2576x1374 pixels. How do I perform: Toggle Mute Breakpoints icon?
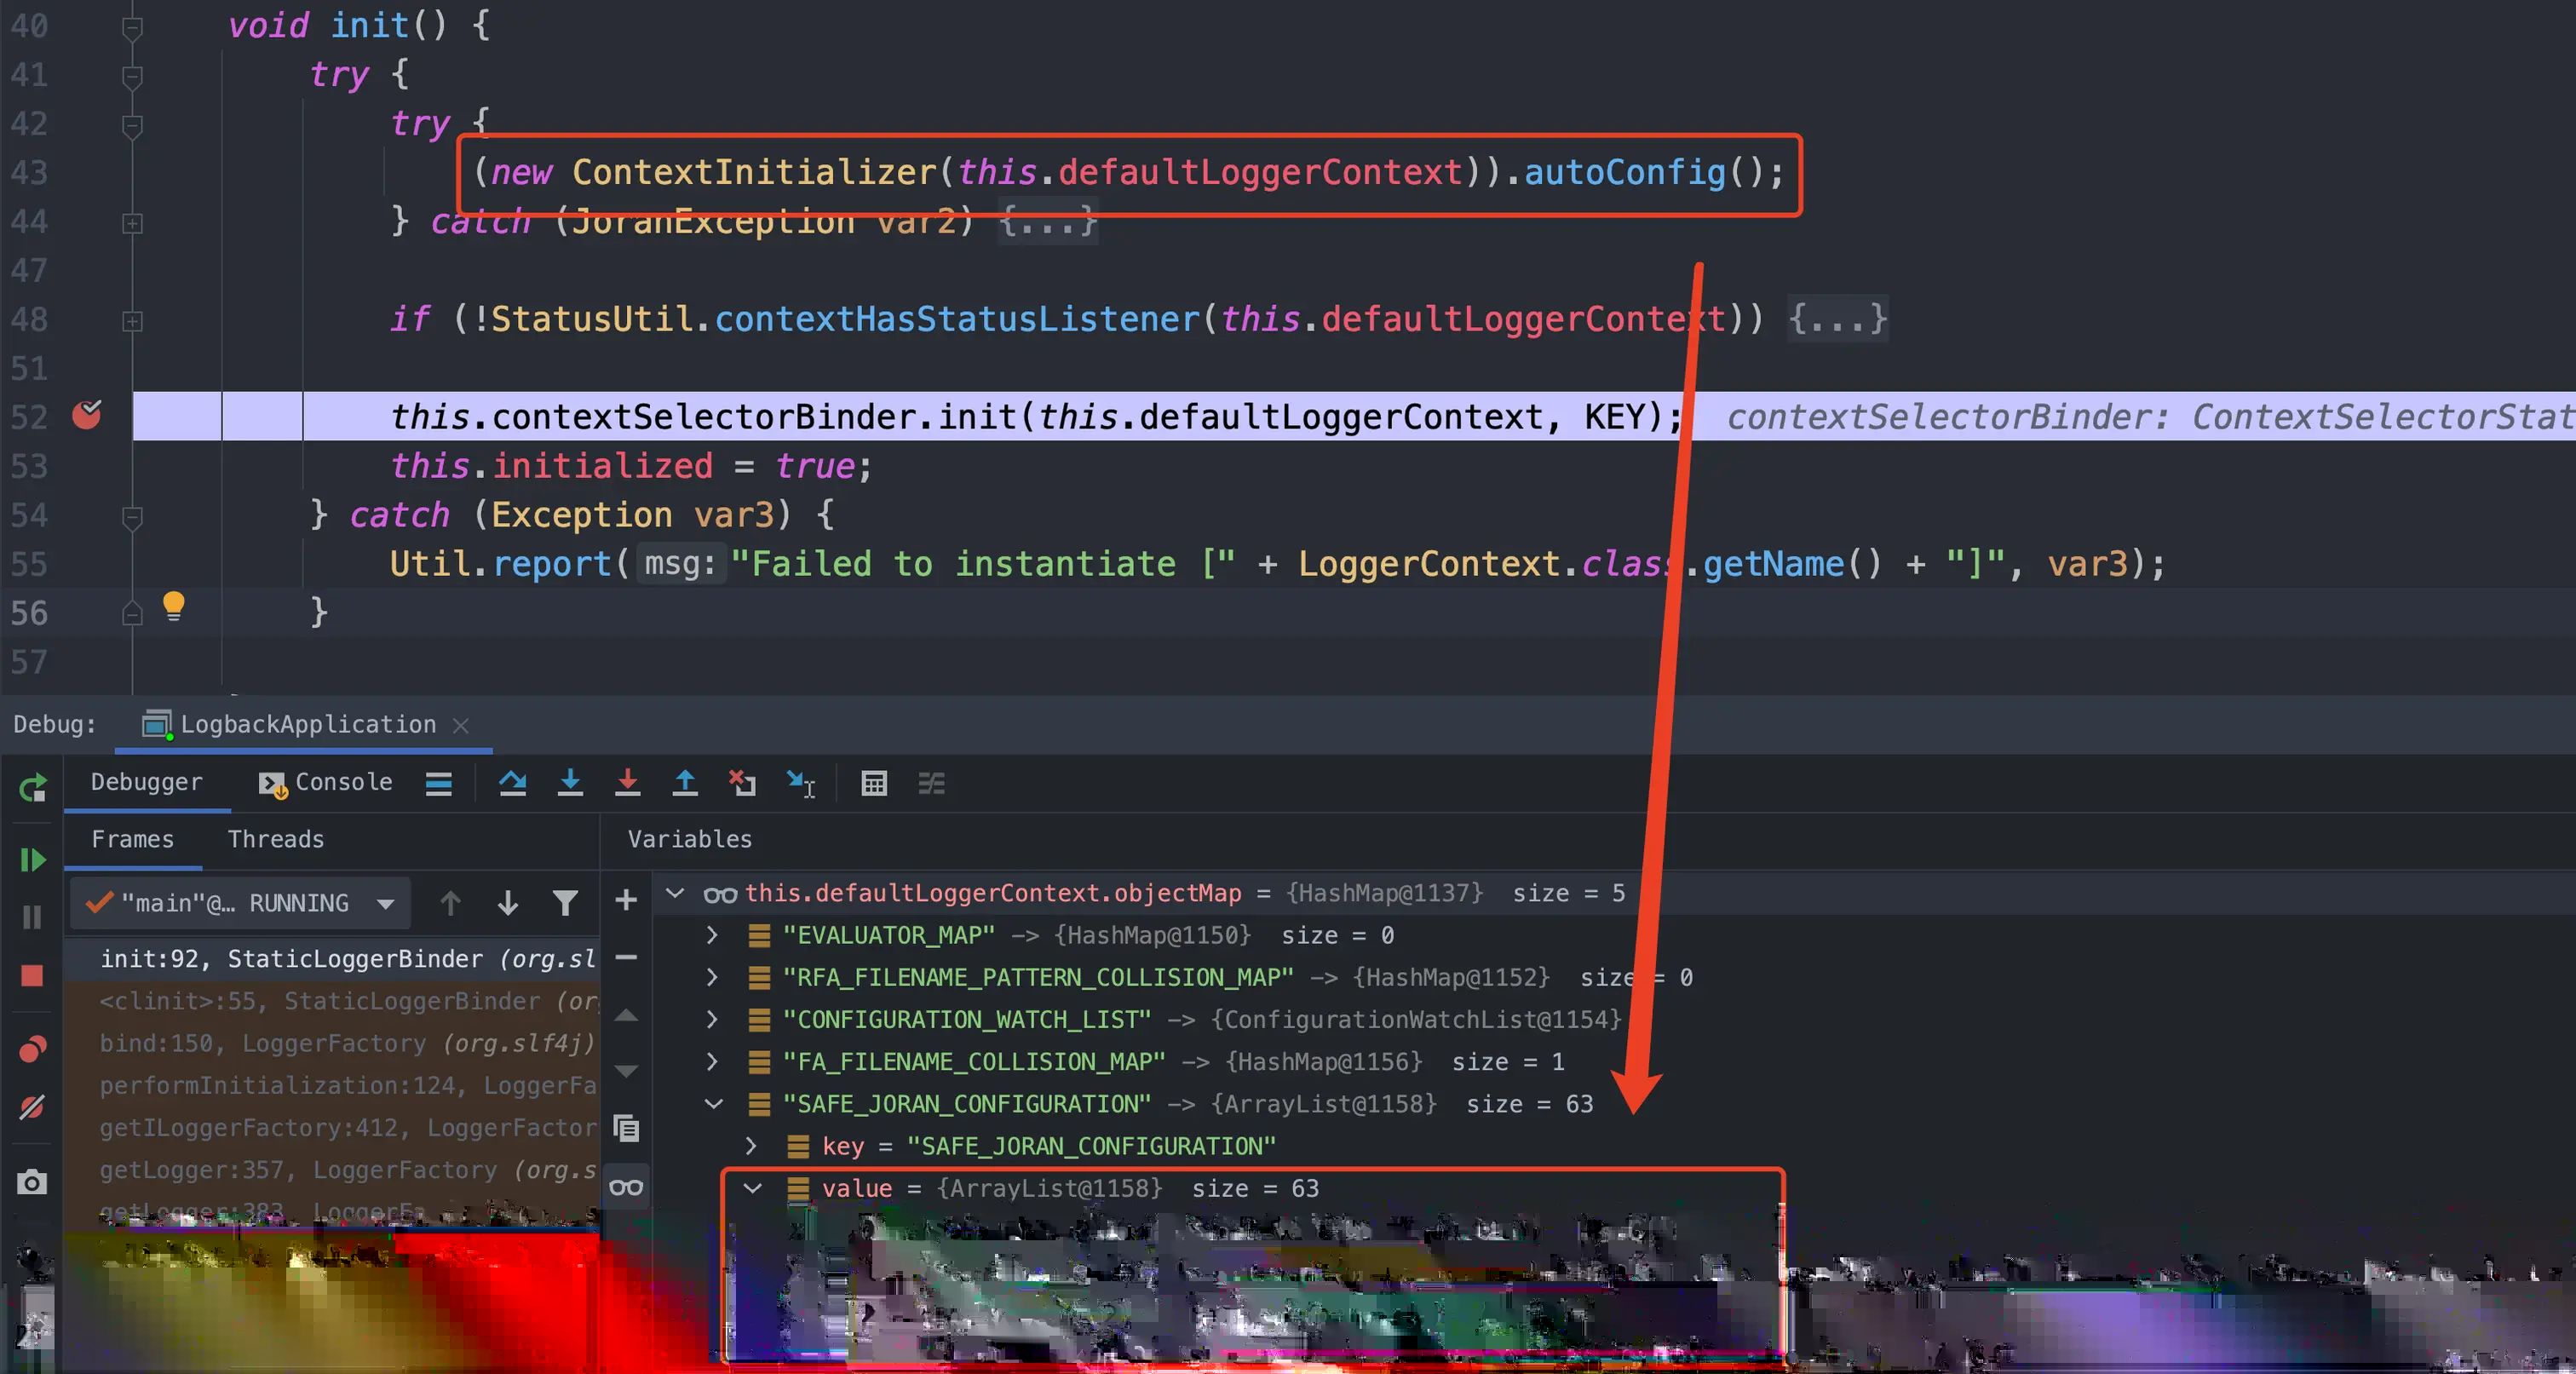[32, 1107]
